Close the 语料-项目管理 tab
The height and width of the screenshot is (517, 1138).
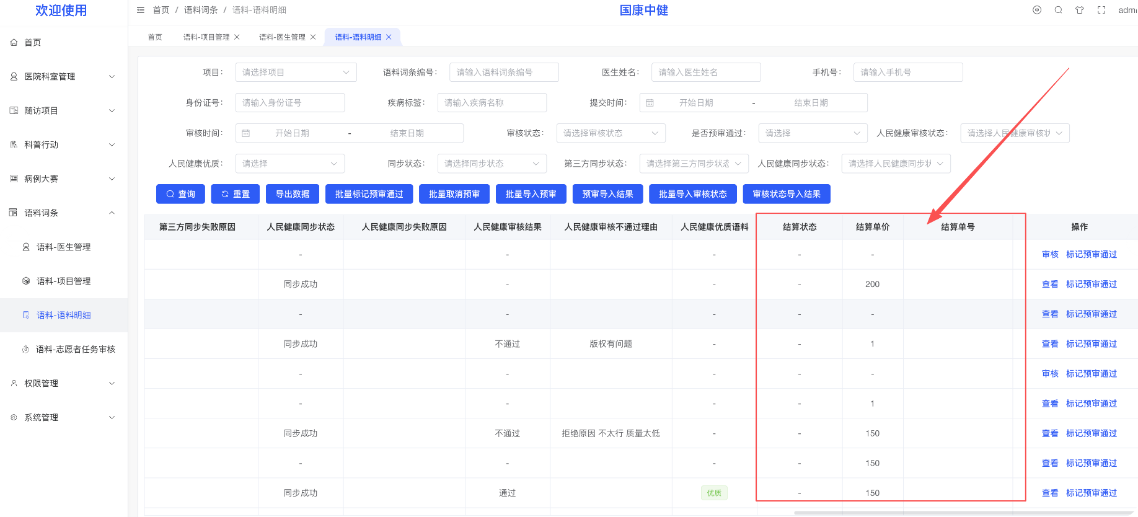[x=237, y=37]
